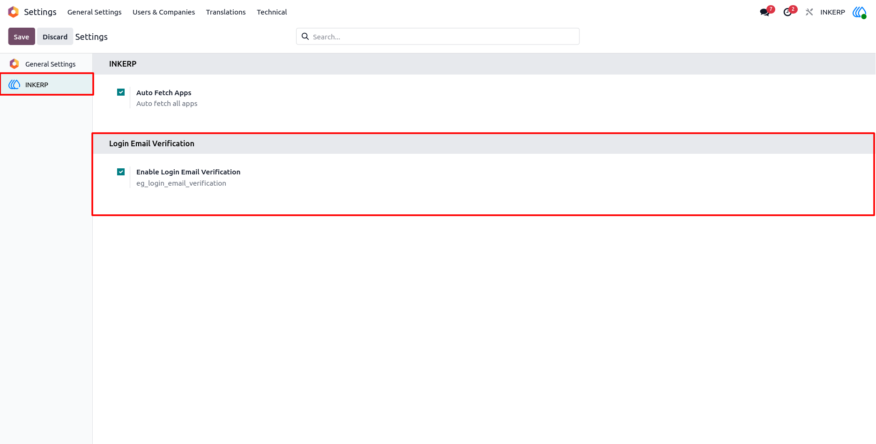This screenshot has height=444, width=876.
Task: Open the conversations chat icon
Action: point(765,12)
